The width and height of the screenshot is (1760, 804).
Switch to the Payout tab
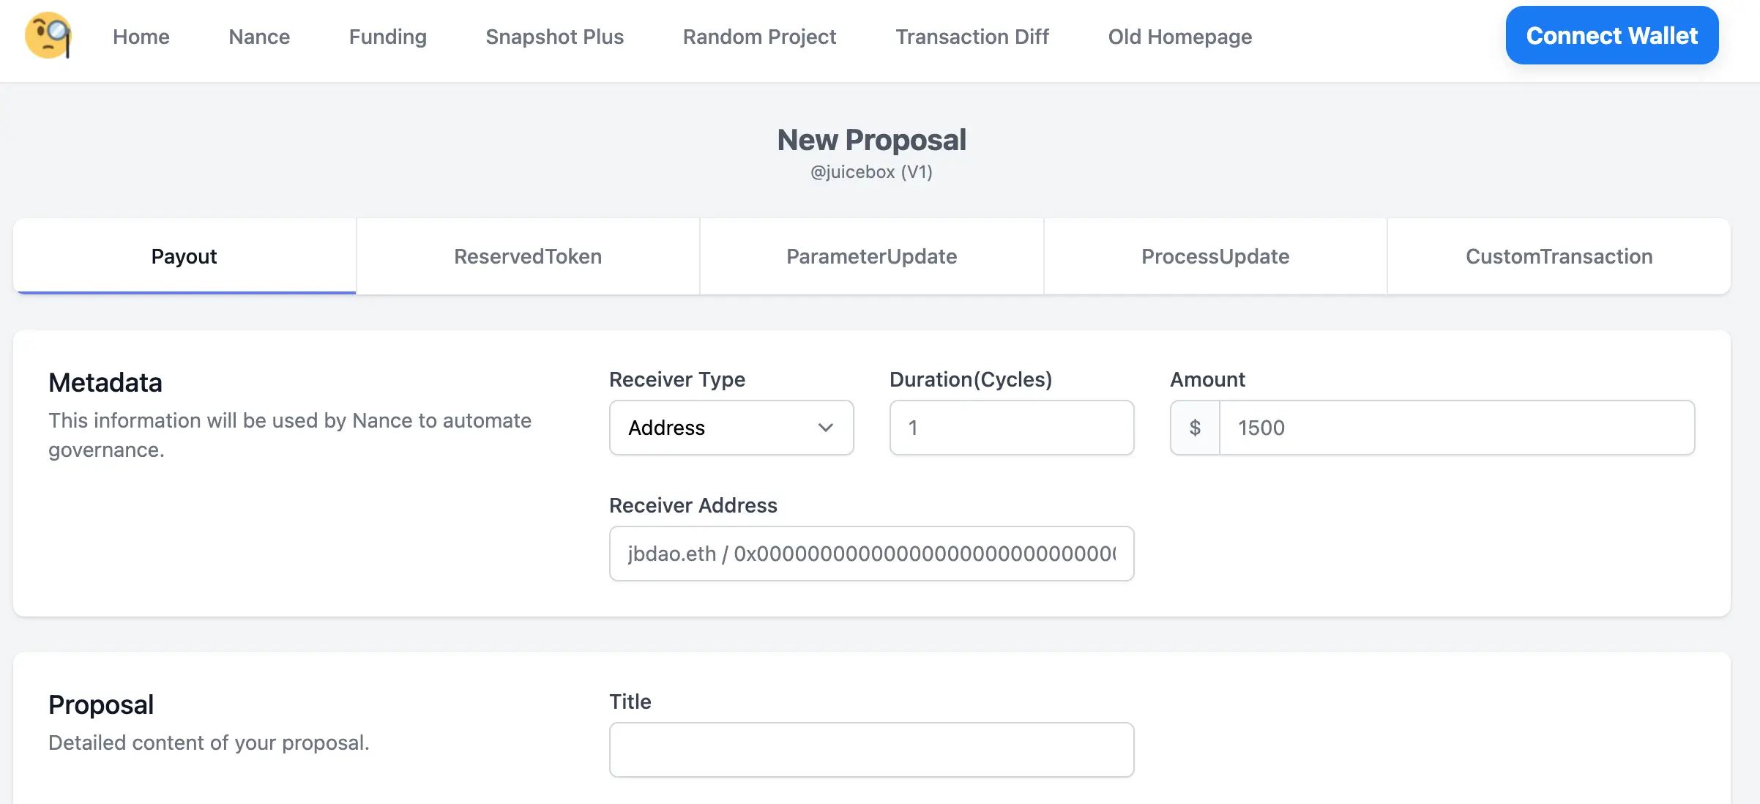click(184, 256)
